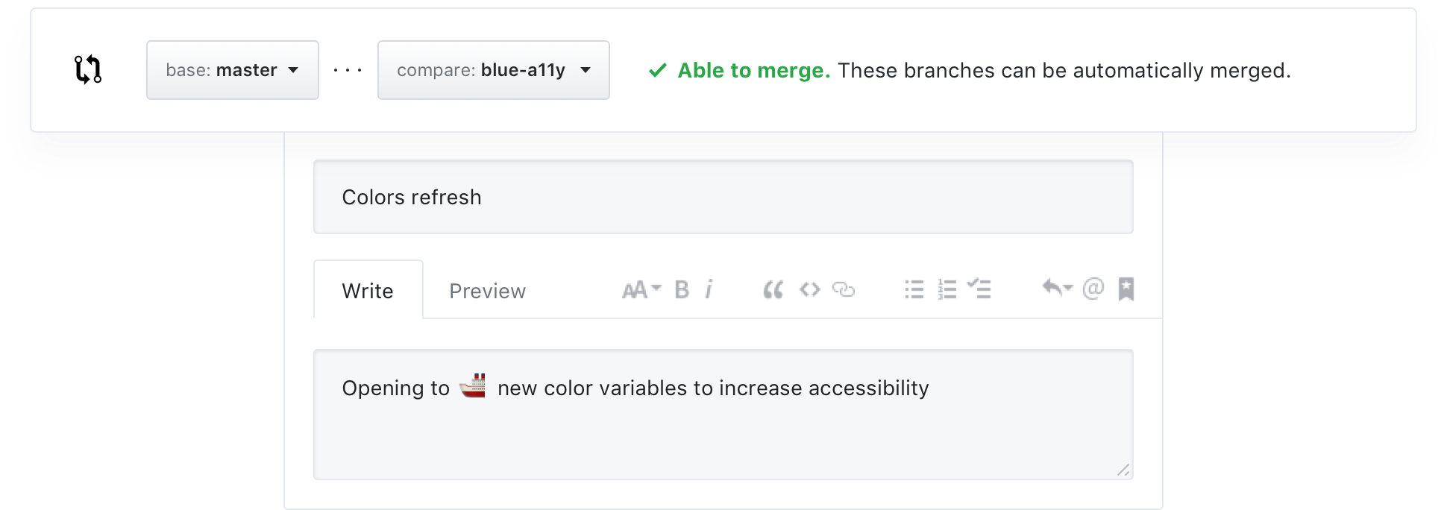This screenshot has width=1447, height=510.
Task: Apply bold formatting
Action: [x=682, y=289]
